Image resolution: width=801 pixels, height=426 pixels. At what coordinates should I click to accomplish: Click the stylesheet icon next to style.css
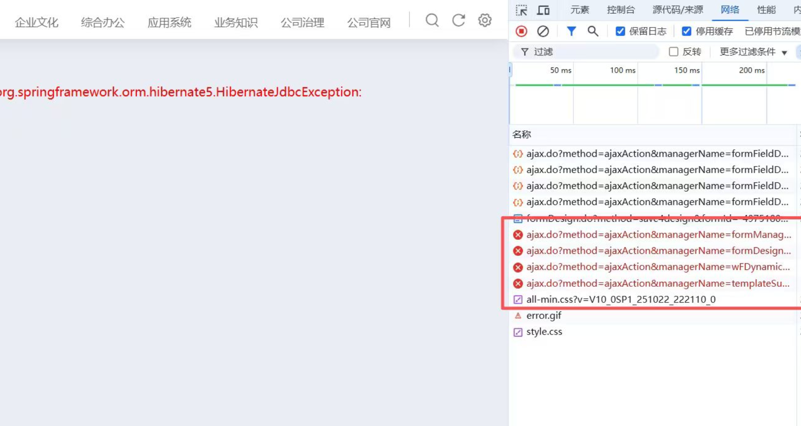(518, 332)
